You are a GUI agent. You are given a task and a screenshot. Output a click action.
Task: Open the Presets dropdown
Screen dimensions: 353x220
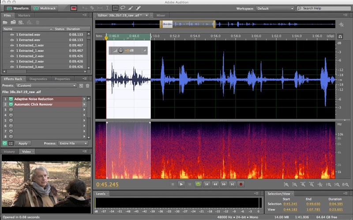tap(46, 85)
